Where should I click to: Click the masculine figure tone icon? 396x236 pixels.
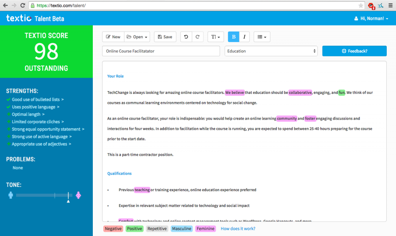(x=10, y=195)
